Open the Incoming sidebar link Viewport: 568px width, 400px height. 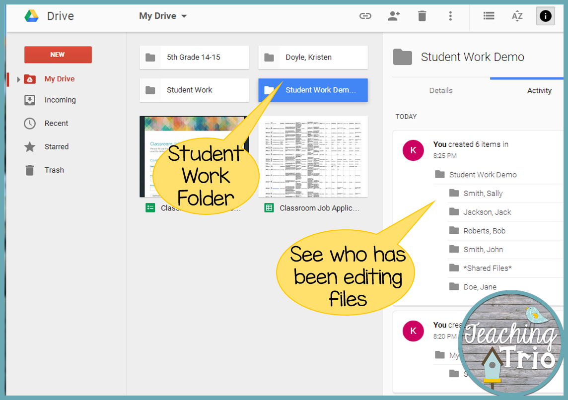coord(58,100)
